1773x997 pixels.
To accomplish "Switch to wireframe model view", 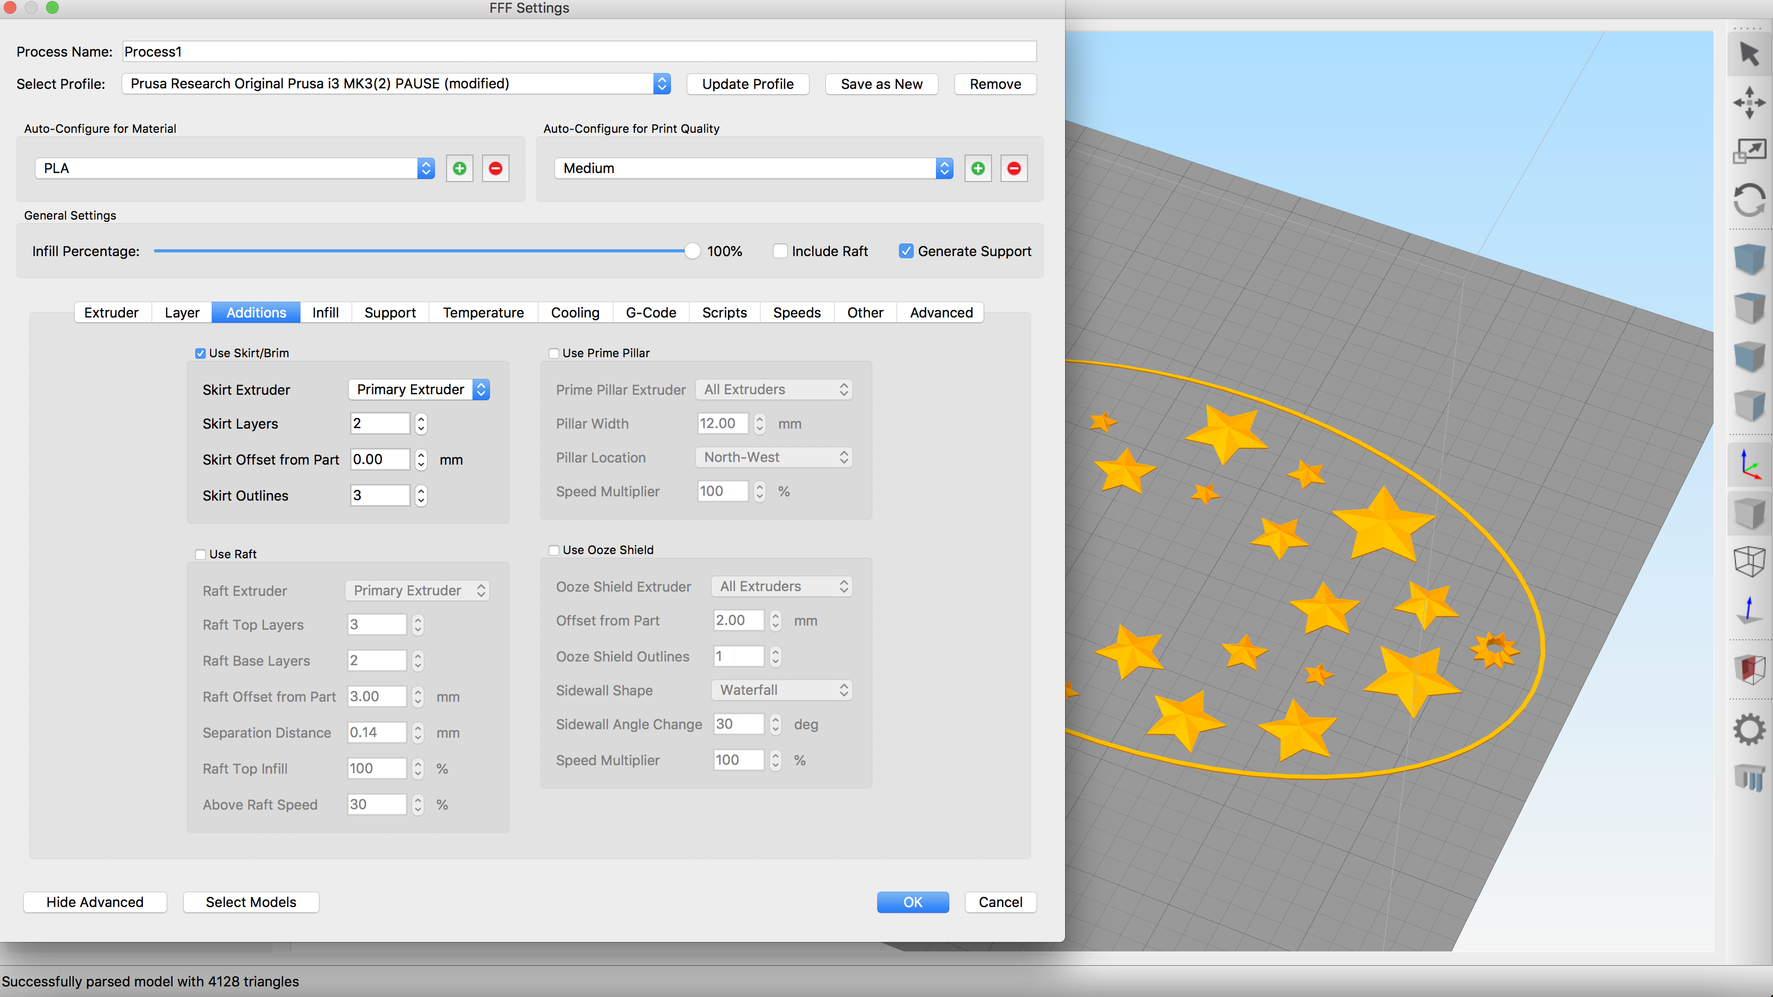I will (x=1749, y=561).
